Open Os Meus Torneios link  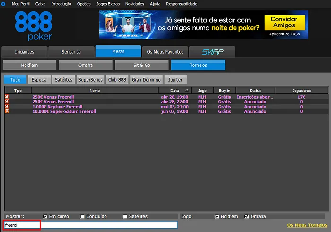coord(307,225)
